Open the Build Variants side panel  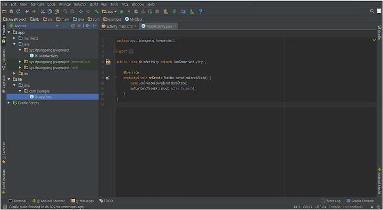pyautogui.click(x=3, y=182)
